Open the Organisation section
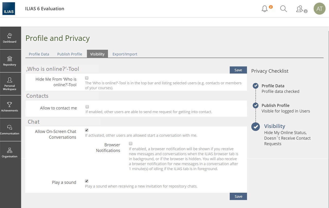 click(10, 153)
